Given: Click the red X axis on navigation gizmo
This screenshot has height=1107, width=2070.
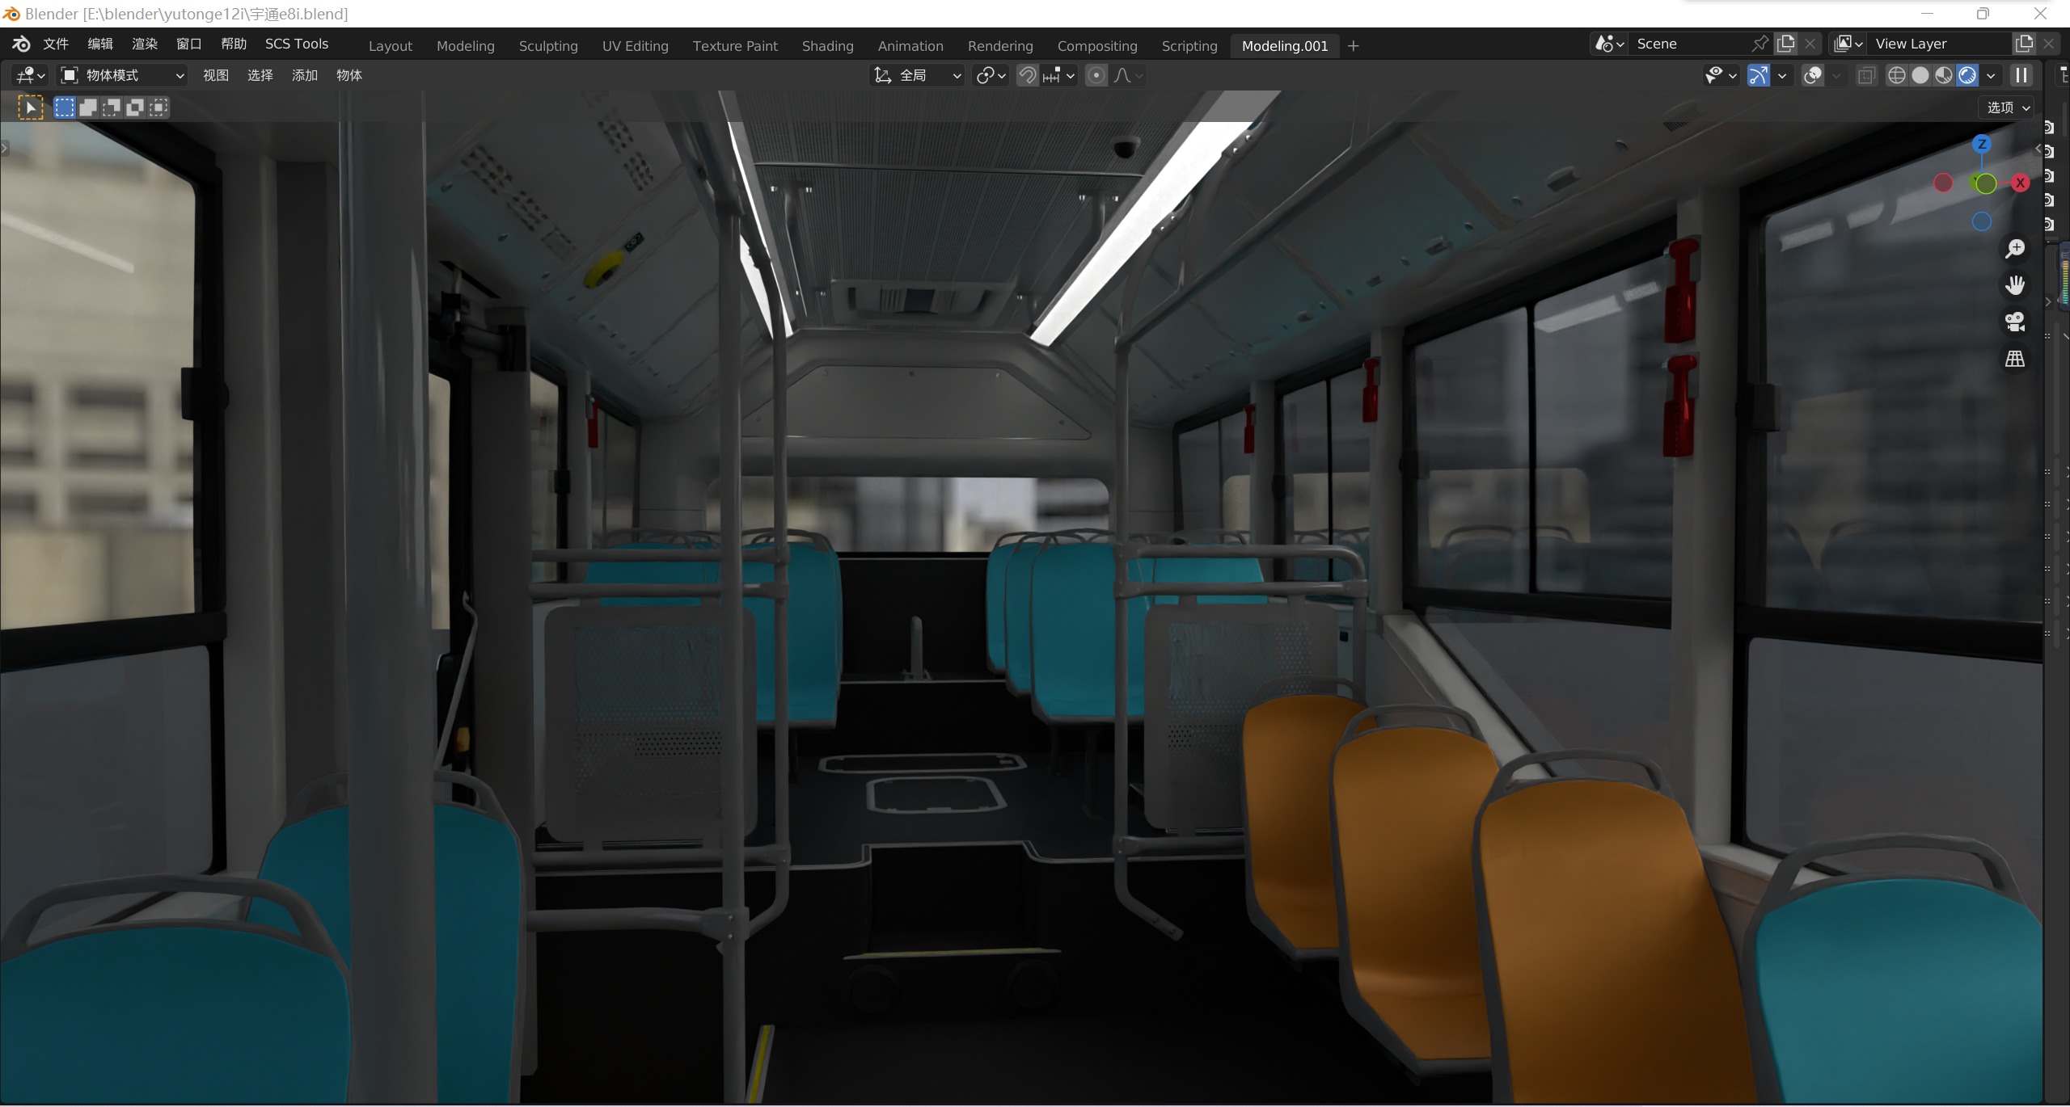Looking at the screenshot, I should click(2020, 183).
